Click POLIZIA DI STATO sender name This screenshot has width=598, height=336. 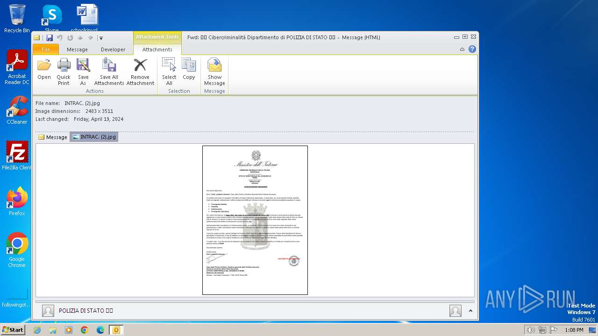[x=86, y=311]
